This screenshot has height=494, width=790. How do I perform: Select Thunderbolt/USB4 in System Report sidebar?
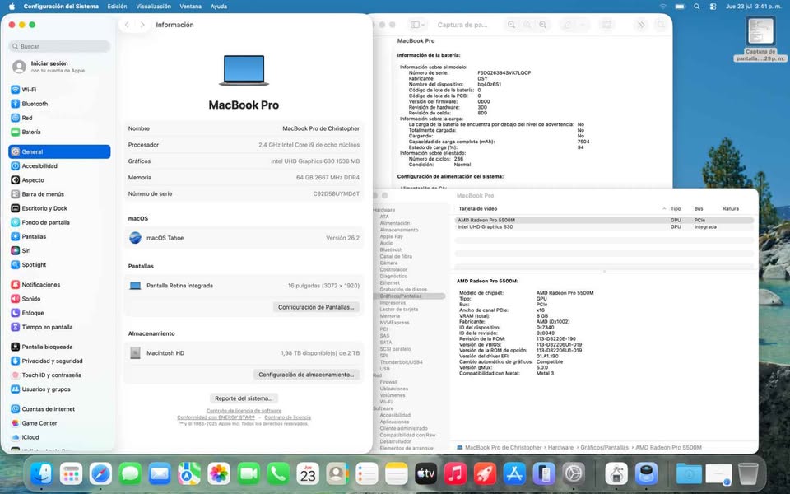(401, 362)
